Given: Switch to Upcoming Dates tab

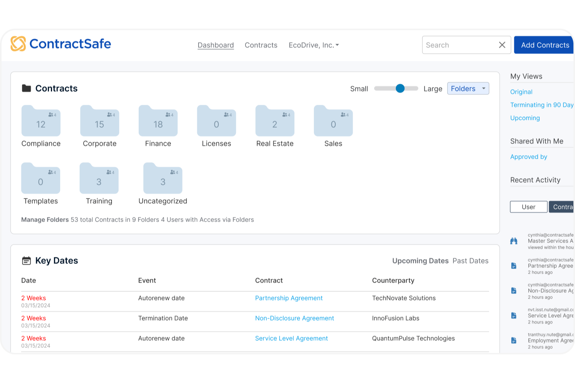Looking at the screenshot, I should coord(420,261).
